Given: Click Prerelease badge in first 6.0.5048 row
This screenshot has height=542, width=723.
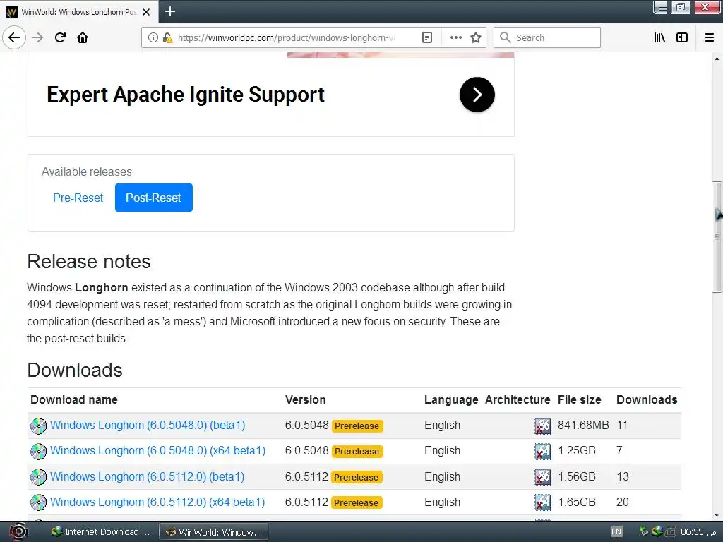Looking at the screenshot, I should pos(357,426).
